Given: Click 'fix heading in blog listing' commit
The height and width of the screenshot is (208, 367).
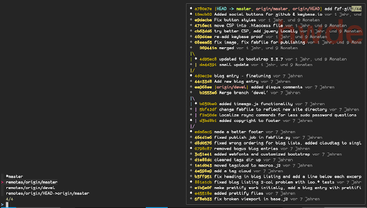Looking at the screenshot, I should click(288, 177).
